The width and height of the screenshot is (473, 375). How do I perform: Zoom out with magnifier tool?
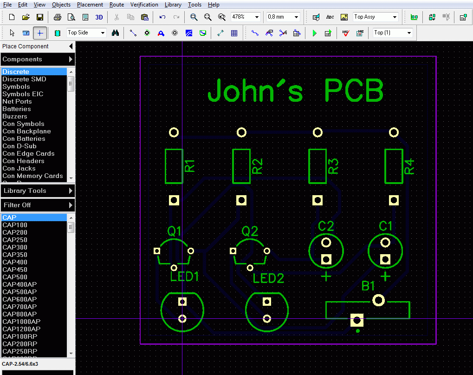[207, 17]
